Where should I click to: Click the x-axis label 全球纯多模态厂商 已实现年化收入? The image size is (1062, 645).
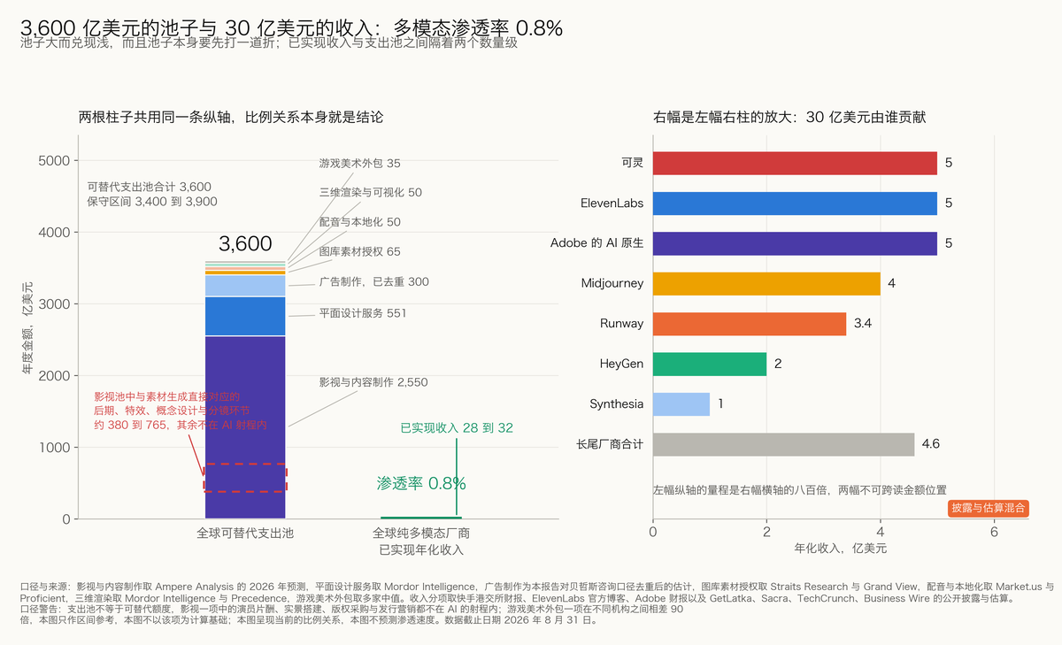tap(421, 541)
